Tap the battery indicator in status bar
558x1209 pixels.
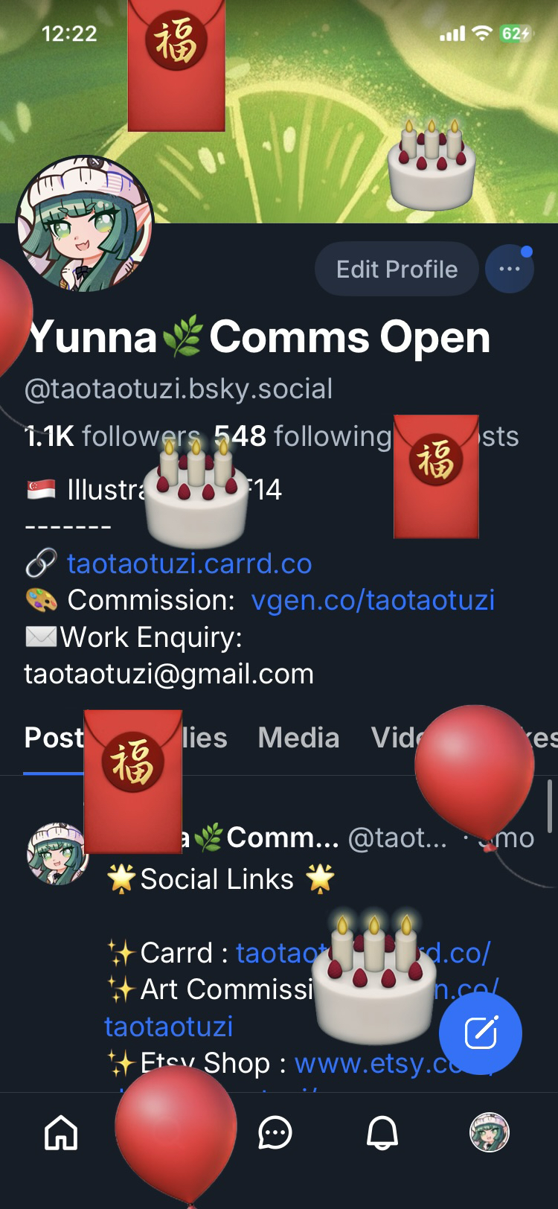[x=516, y=34]
